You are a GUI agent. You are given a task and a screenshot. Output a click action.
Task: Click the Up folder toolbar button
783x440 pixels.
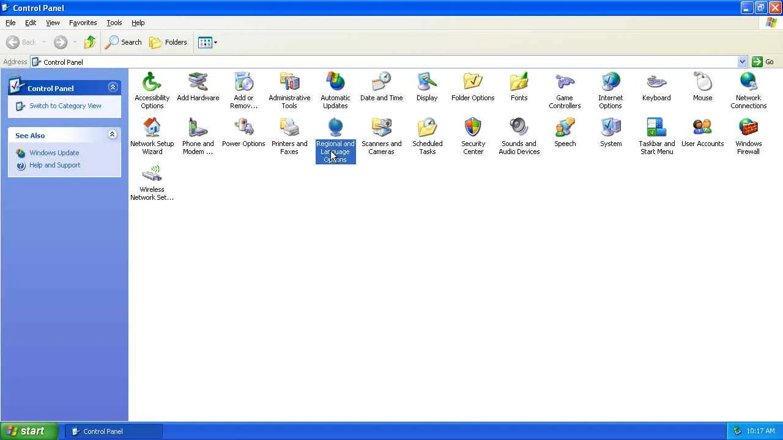90,42
